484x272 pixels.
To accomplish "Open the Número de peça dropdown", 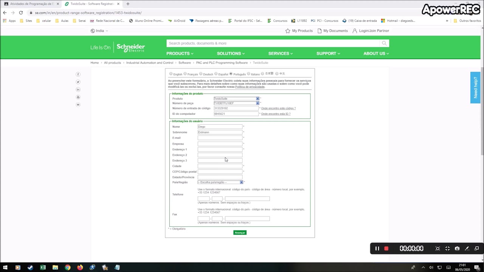I will pyautogui.click(x=236, y=103).
